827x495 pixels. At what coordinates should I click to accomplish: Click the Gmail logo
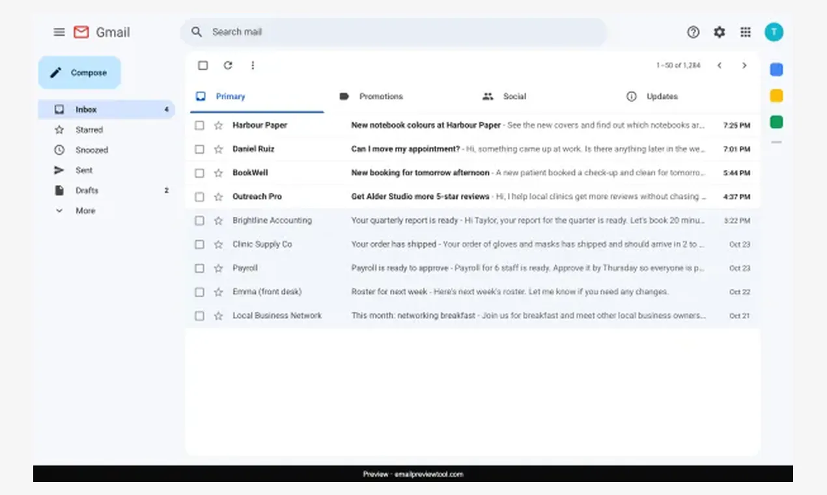(102, 32)
